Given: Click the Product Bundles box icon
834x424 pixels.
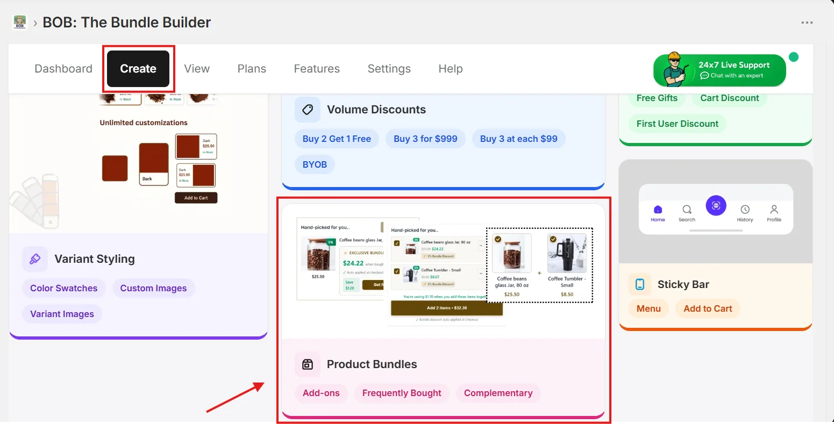Looking at the screenshot, I should tap(308, 364).
